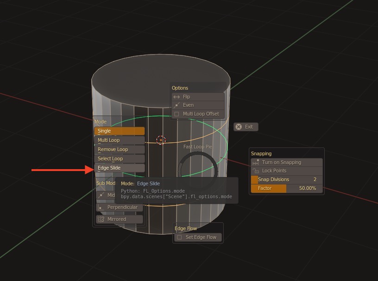The width and height of the screenshot is (378, 281).
Task: Turn on Snapping
Action: (287, 162)
